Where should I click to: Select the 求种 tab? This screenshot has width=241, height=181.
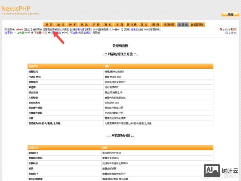96,25
